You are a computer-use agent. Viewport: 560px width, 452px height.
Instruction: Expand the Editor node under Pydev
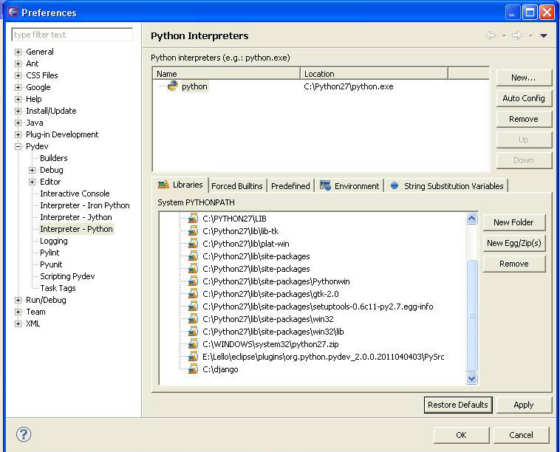33,182
